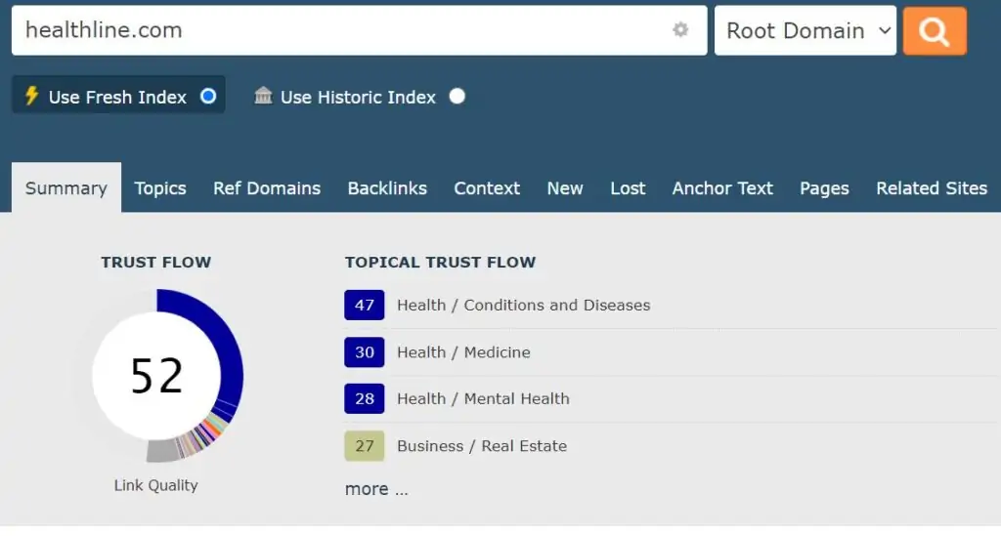Click the blue 28 topical score badge

point(365,398)
